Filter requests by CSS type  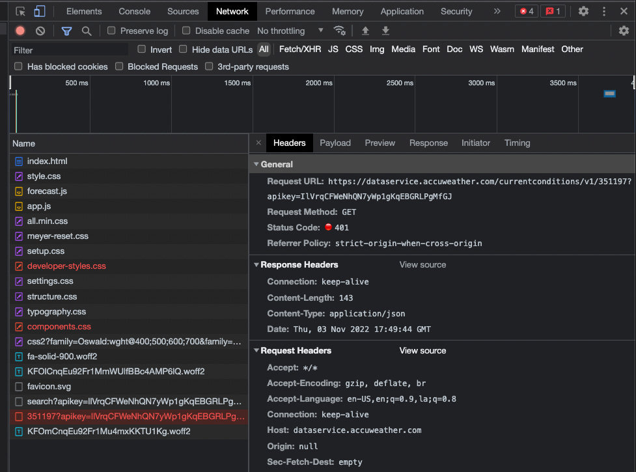353,49
